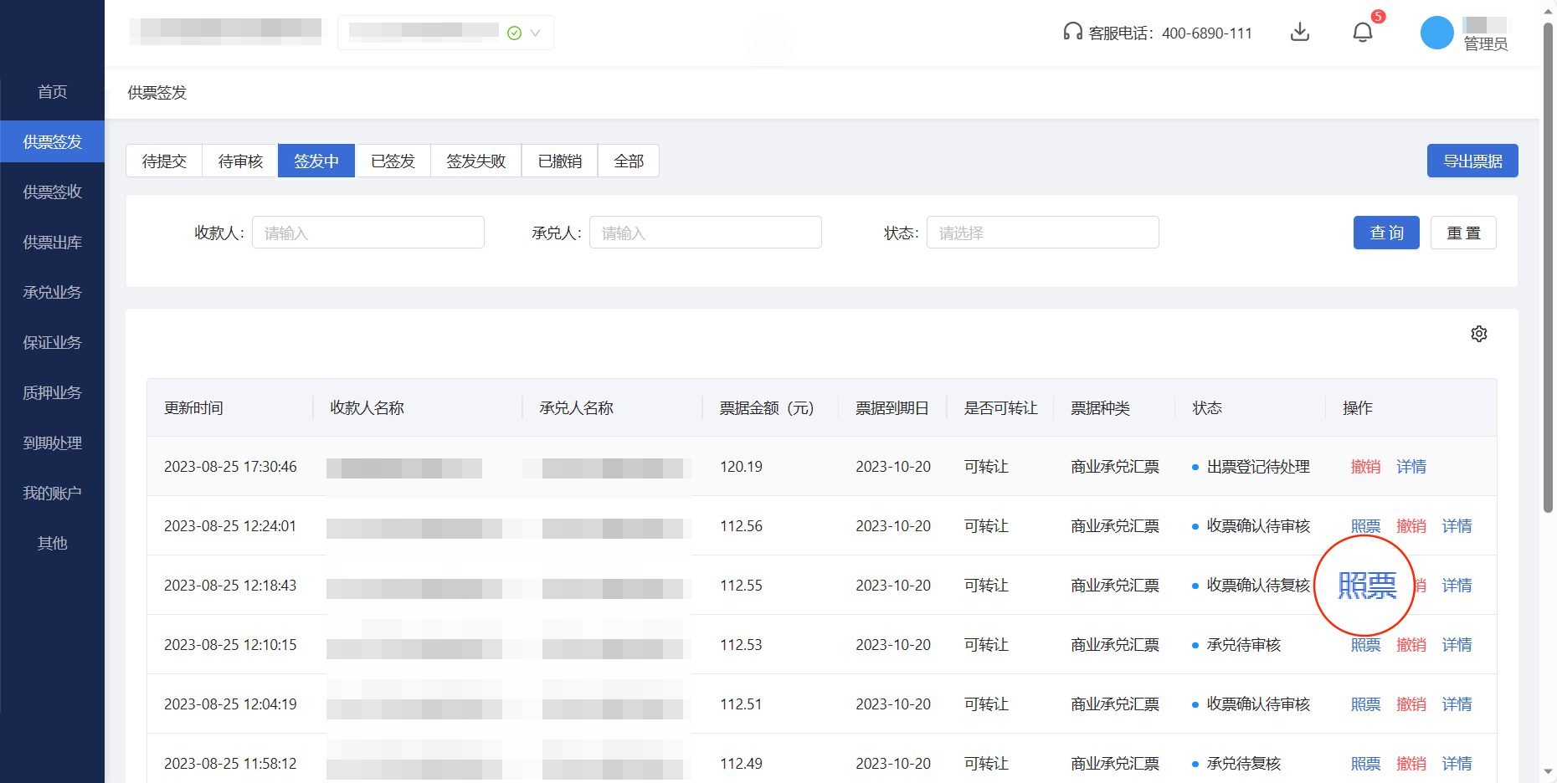Image resolution: width=1557 pixels, height=783 pixels.
Task: Select the 待审核 tab
Action: pyautogui.click(x=239, y=161)
